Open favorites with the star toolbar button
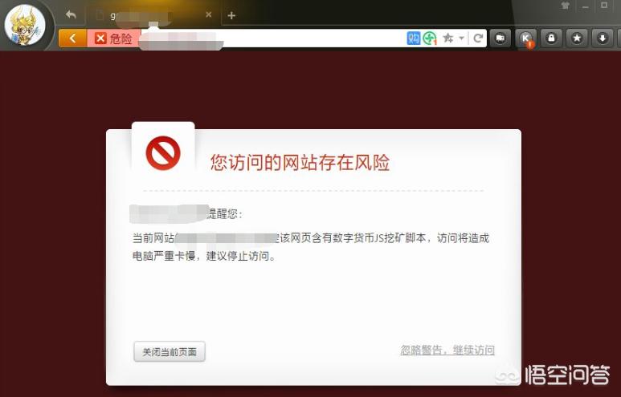This screenshot has width=621, height=397. pyautogui.click(x=577, y=38)
